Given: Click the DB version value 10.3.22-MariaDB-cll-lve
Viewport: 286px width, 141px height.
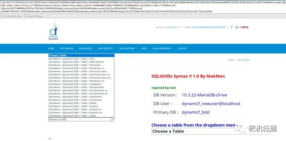Looking at the screenshot, I should (x=204, y=95).
